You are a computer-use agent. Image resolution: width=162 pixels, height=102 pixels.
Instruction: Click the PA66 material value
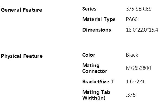[132, 19]
